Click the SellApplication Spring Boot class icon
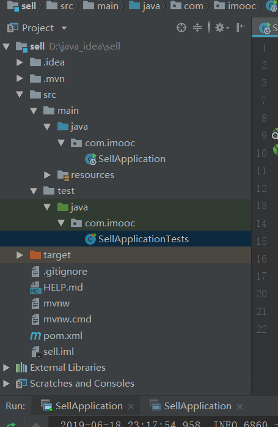Screen dimensions: 278x427 click(90, 159)
